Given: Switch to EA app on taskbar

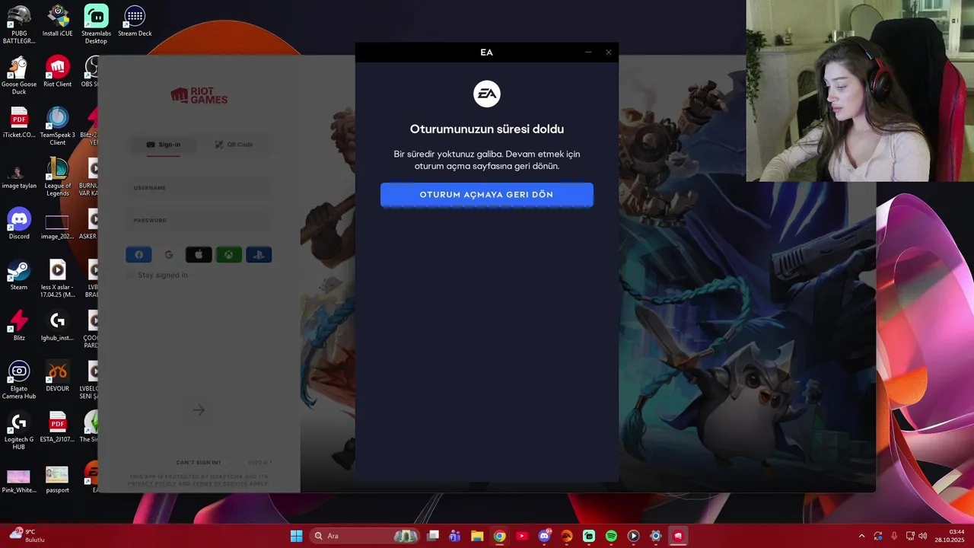Looking at the screenshot, I should [566, 536].
